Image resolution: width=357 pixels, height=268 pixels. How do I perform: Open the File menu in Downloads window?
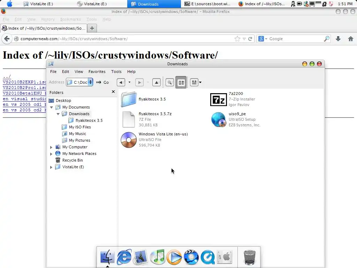[x=53, y=72]
